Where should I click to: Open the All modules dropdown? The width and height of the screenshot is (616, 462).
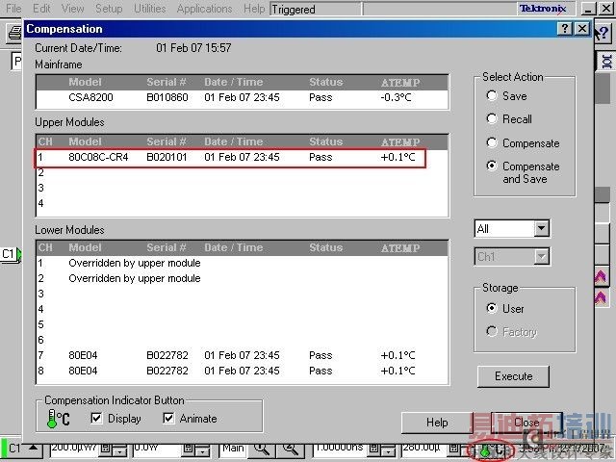click(541, 228)
